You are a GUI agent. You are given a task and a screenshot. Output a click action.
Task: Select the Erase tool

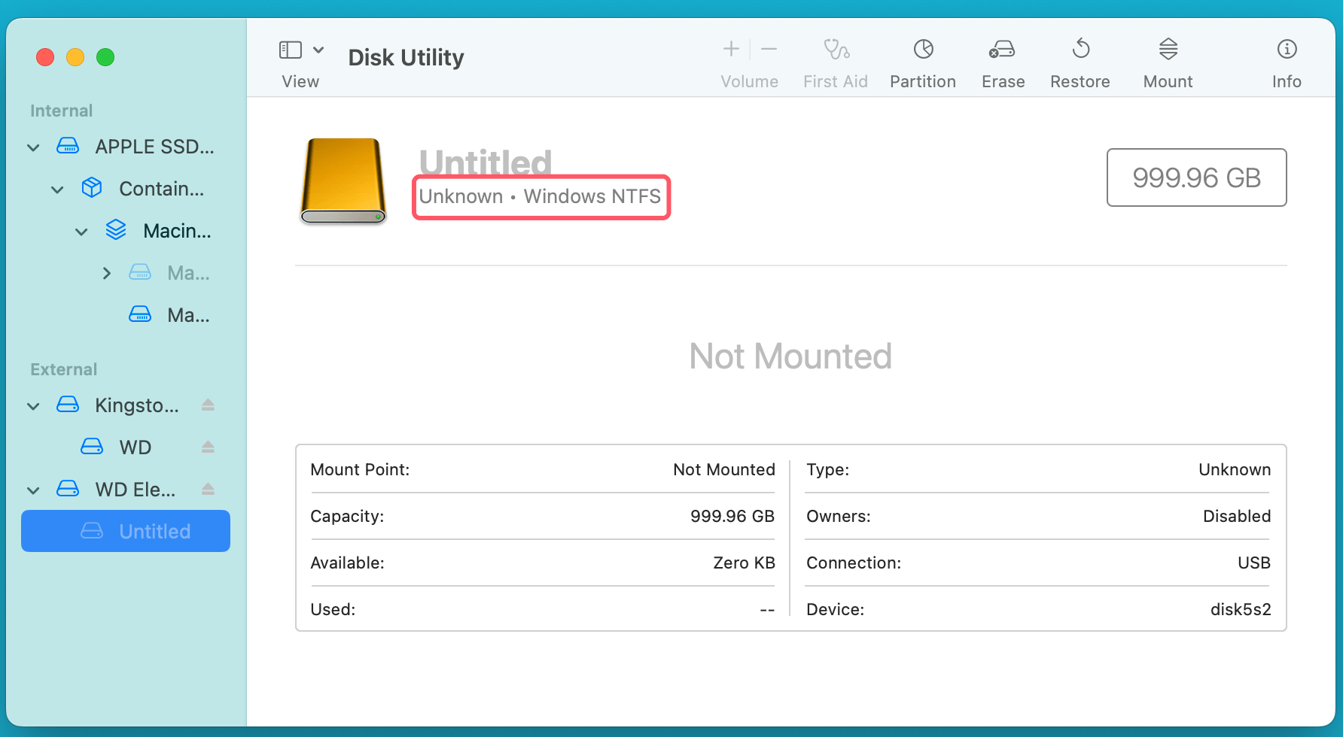(x=1003, y=60)
